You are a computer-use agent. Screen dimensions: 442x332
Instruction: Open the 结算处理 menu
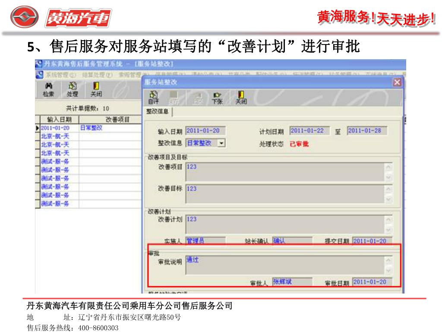pos(97,75)
